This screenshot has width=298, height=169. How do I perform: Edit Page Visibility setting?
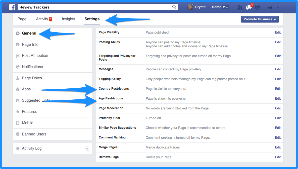[278, 32]
